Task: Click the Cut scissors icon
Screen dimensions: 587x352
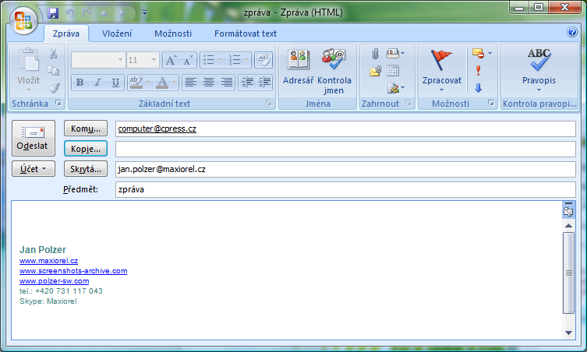Action: tap(54, 54)
